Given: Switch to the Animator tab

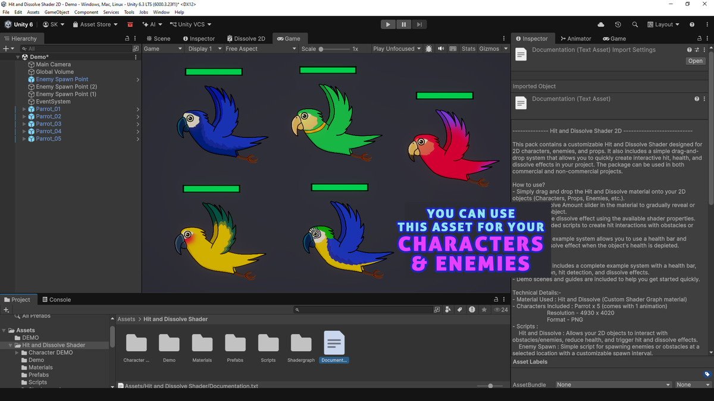Looking at the screenshot, I should tap(575, 38).
